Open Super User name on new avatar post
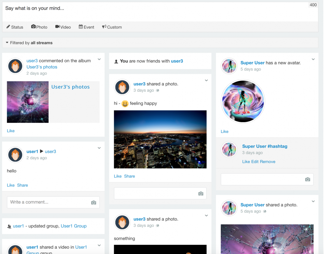The image size is (324, 254). click(252, 63)
